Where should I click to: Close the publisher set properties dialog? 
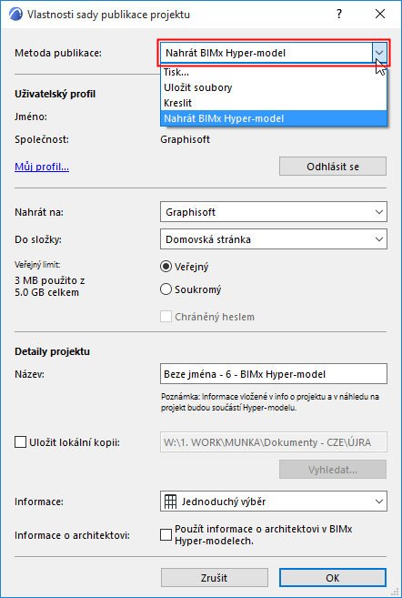coord(380,15)
